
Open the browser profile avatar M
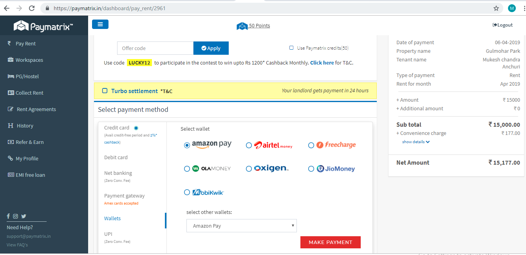click(x=512, y=8)
